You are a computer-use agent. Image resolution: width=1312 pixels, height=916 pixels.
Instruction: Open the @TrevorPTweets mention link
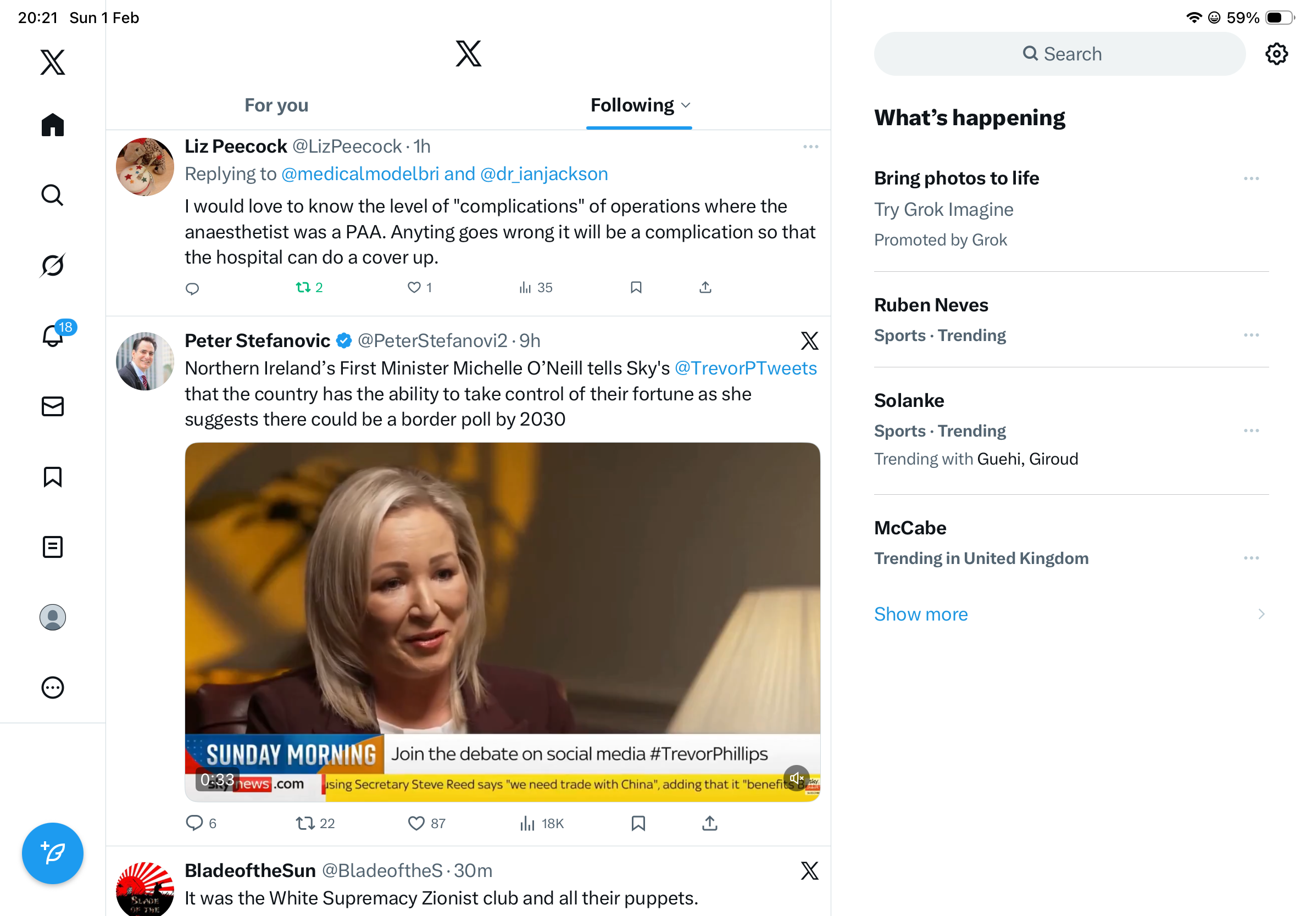[x=745, y=368]
